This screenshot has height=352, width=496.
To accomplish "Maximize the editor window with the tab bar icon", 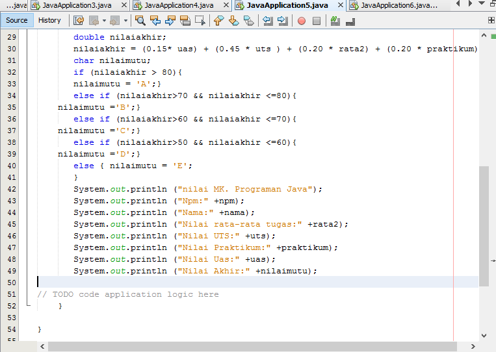I will 493,3.
